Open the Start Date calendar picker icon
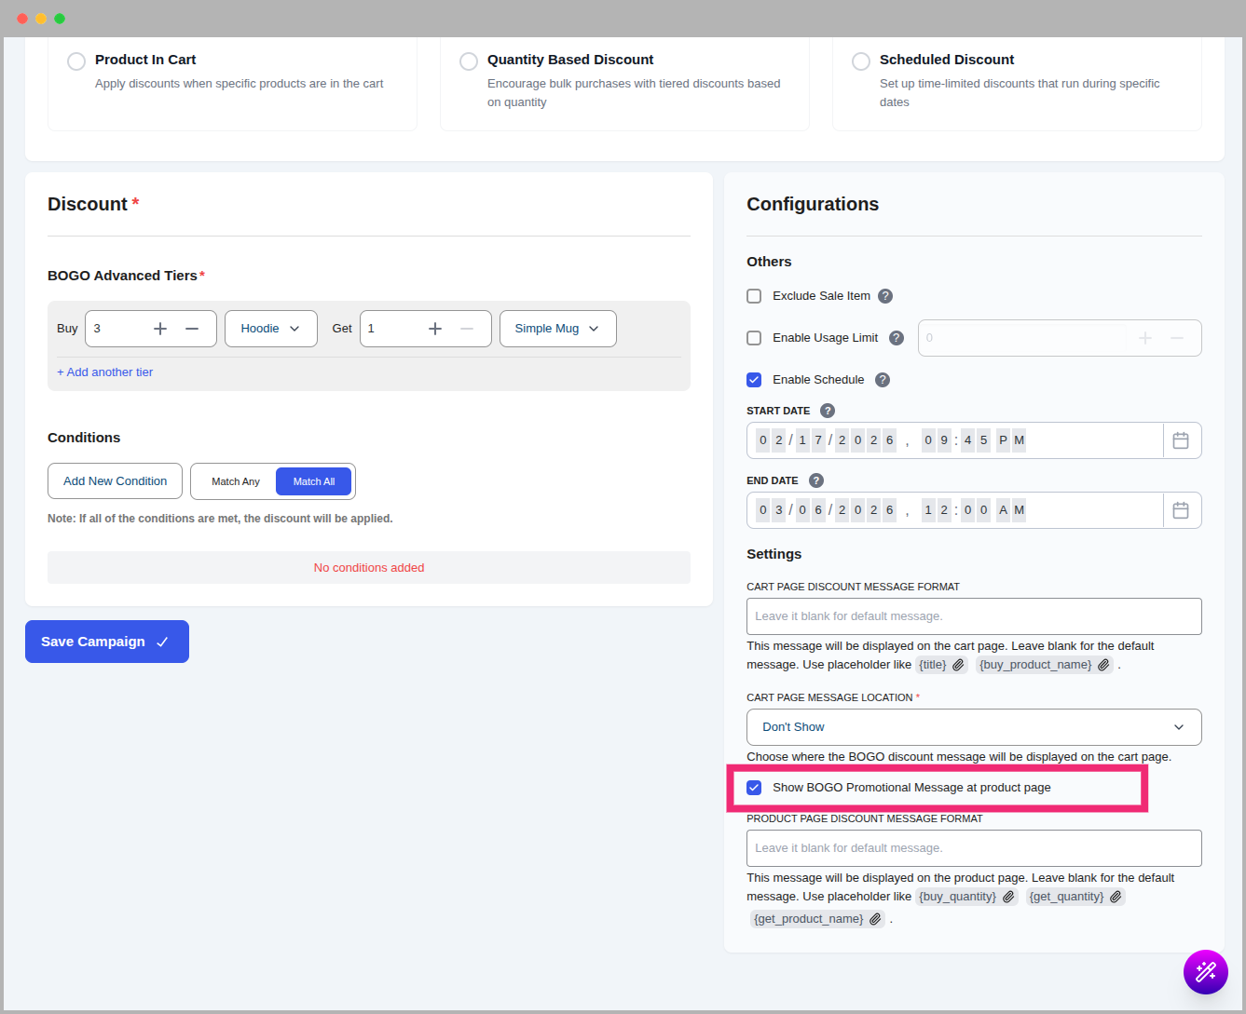This screenshot has width=1246, height=1014. pyautogui.click(x=1181, y=440)
